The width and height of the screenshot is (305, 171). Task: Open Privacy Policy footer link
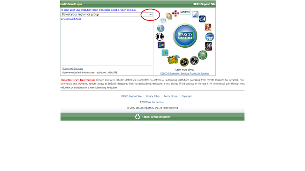tap(152, 96)
